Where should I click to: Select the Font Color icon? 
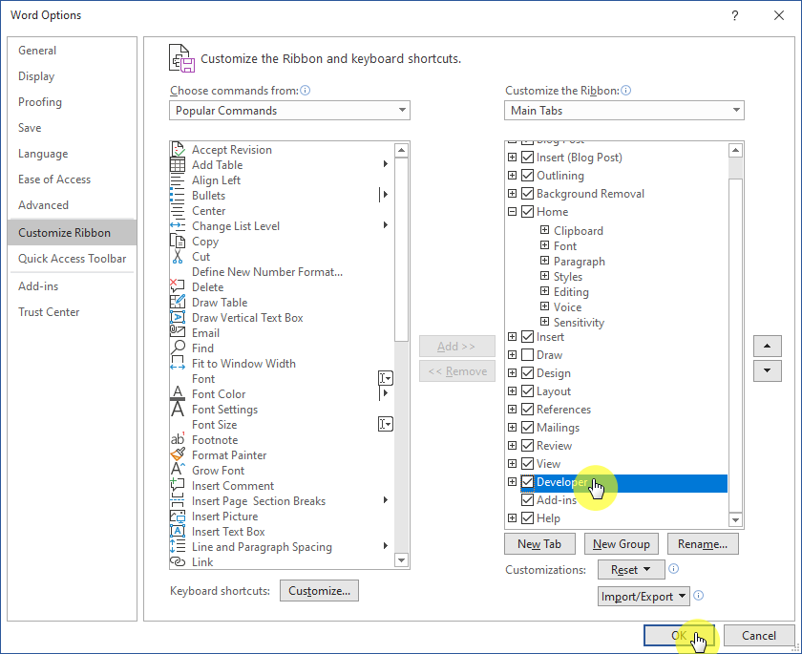pos(178,393)
